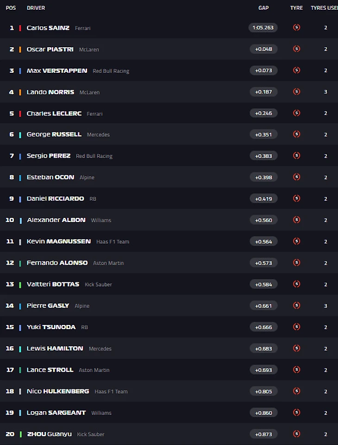
Task: Click the tyres used count for Pierre Gasly
Action: coord(325,306)
